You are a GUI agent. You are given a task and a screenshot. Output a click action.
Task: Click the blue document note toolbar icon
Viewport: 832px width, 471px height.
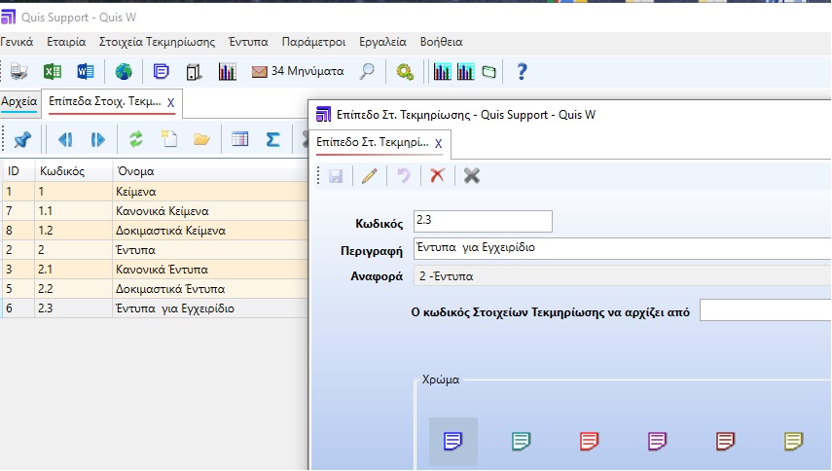point(162,71)
